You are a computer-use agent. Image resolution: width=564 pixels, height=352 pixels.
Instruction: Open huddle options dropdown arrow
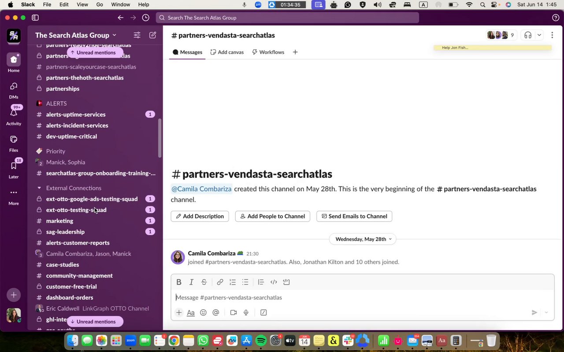point(539,35)
